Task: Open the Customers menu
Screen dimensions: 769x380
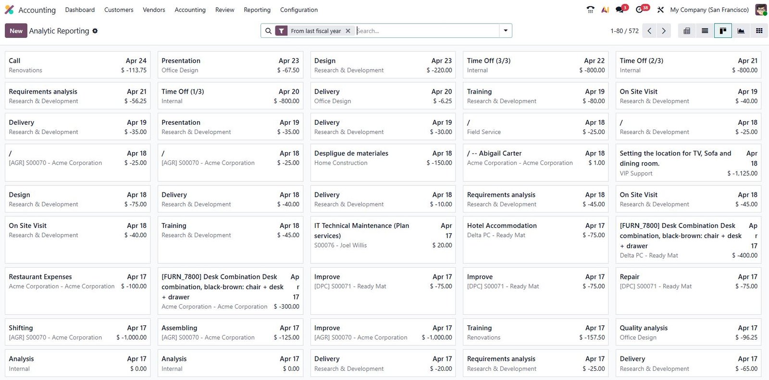Action: [119, 10]
